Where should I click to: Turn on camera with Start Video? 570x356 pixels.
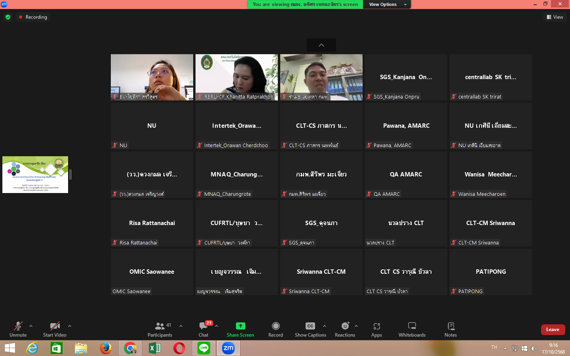(x=55, y=329)
